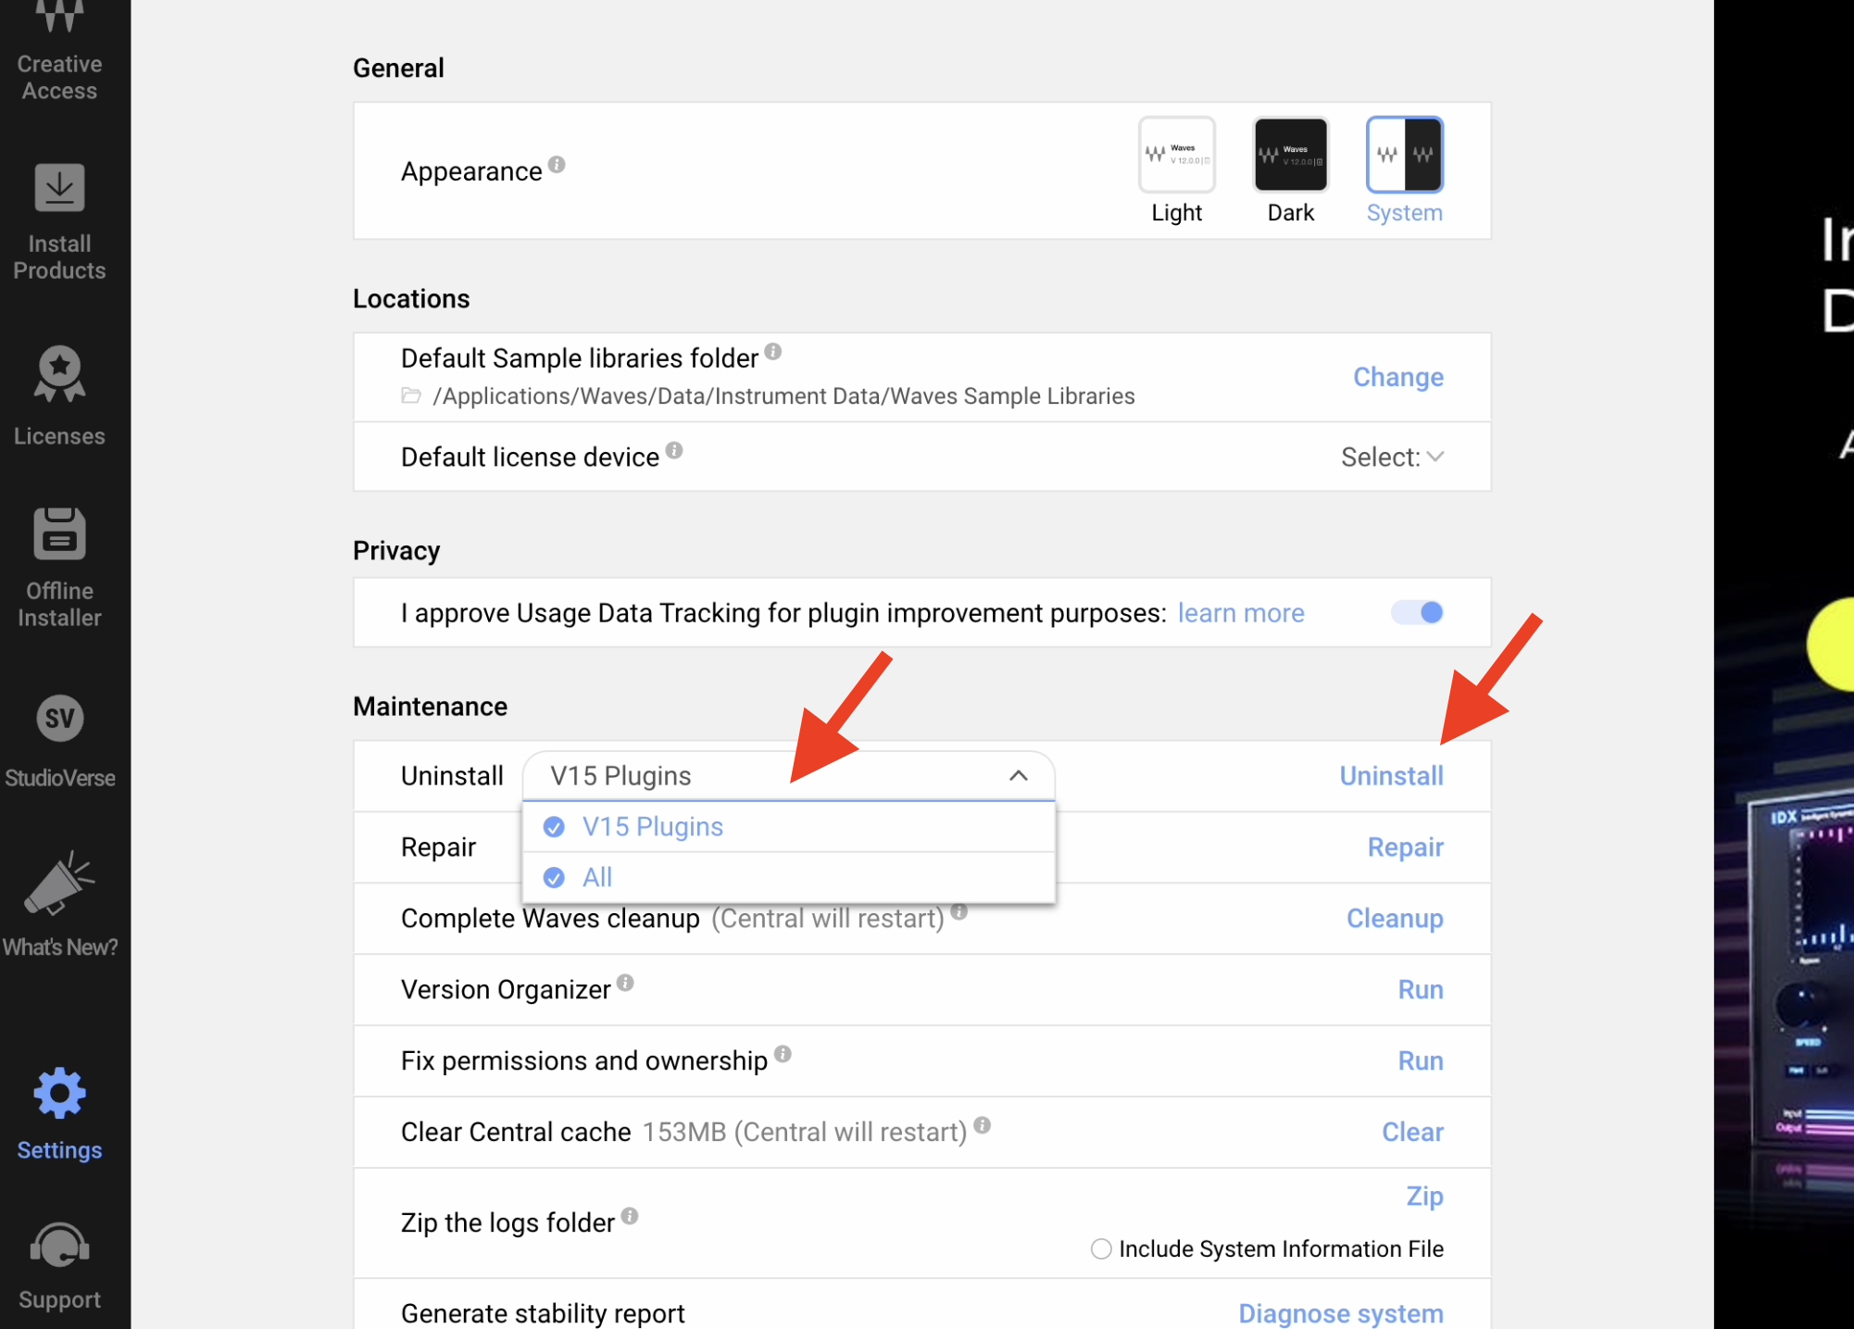This screenshot has height=1329, width=1854.
Task: Open the learn more privacy link
Action: tap(1240, 613)
